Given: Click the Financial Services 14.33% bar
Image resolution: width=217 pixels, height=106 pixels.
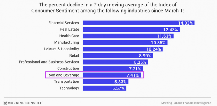Looking at the screenshot, I should pyautogui.click(x=139, y=23).
